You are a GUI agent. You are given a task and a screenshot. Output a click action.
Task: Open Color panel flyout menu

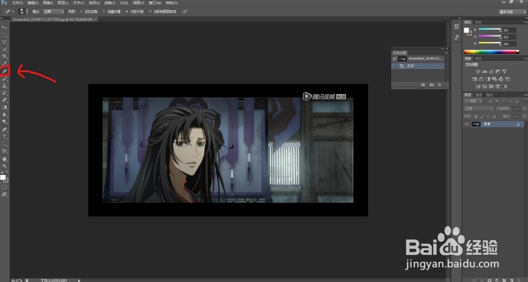[525, 22]
